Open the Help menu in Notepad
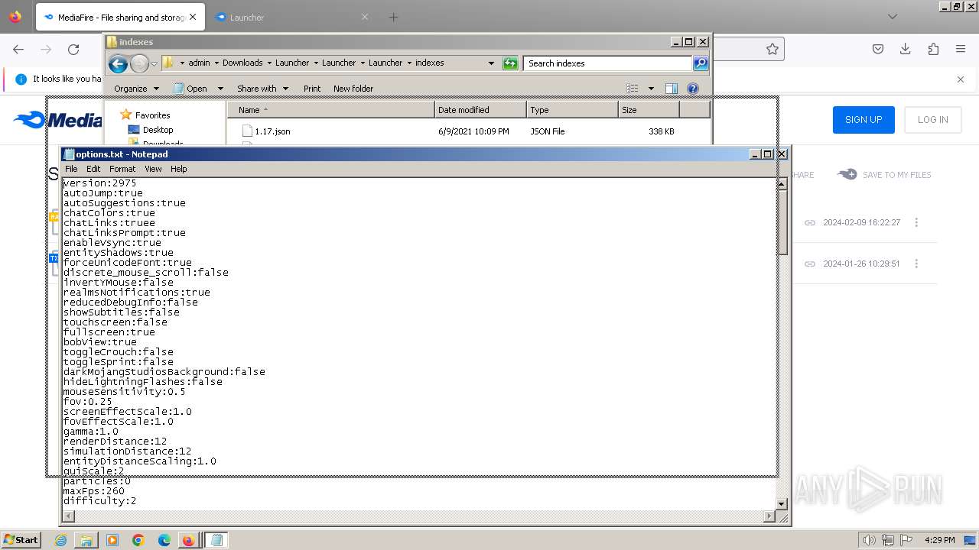The height and width of the screenshot is (550, 979). [178, 169]
